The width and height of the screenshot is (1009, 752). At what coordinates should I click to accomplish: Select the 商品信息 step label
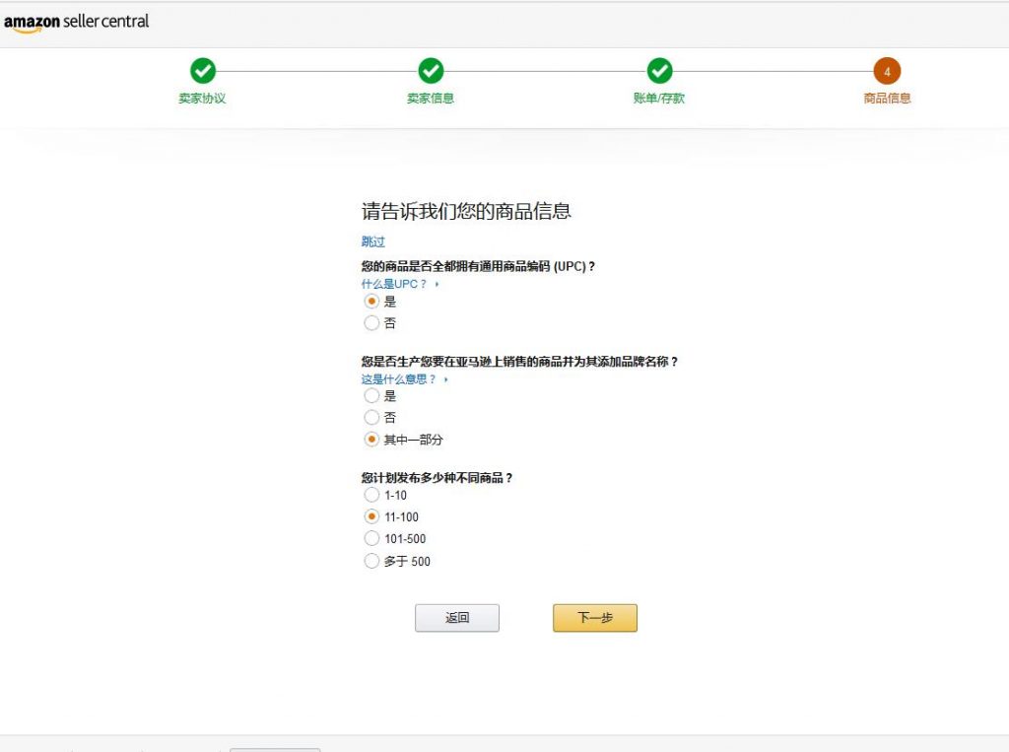click(x=887, y=99)
